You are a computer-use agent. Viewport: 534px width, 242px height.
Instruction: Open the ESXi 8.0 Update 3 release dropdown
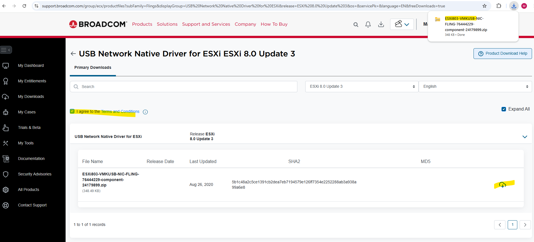point(362,87)
